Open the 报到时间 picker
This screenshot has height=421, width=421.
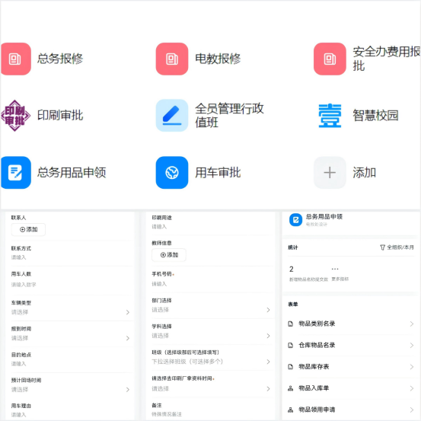pyautogui.click(x=70, y=333)
